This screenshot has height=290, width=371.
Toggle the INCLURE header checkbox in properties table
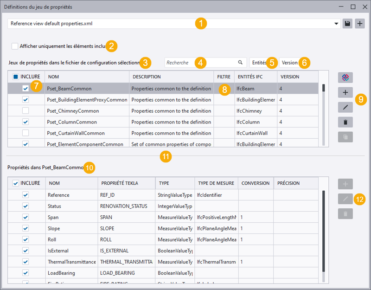pos(16,183)
